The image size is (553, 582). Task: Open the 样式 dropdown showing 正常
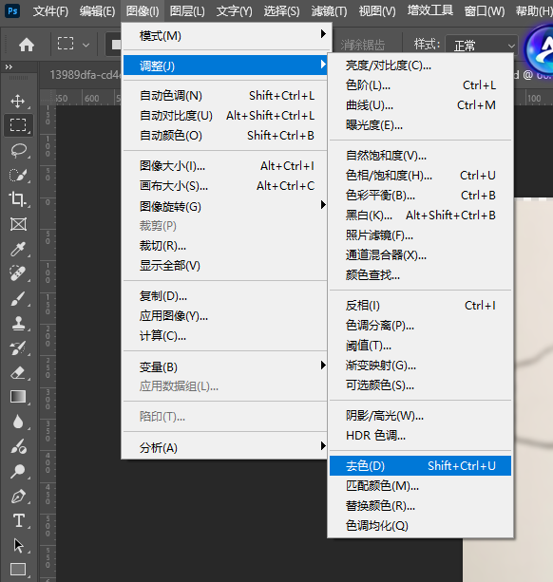[x=482, y=46]
